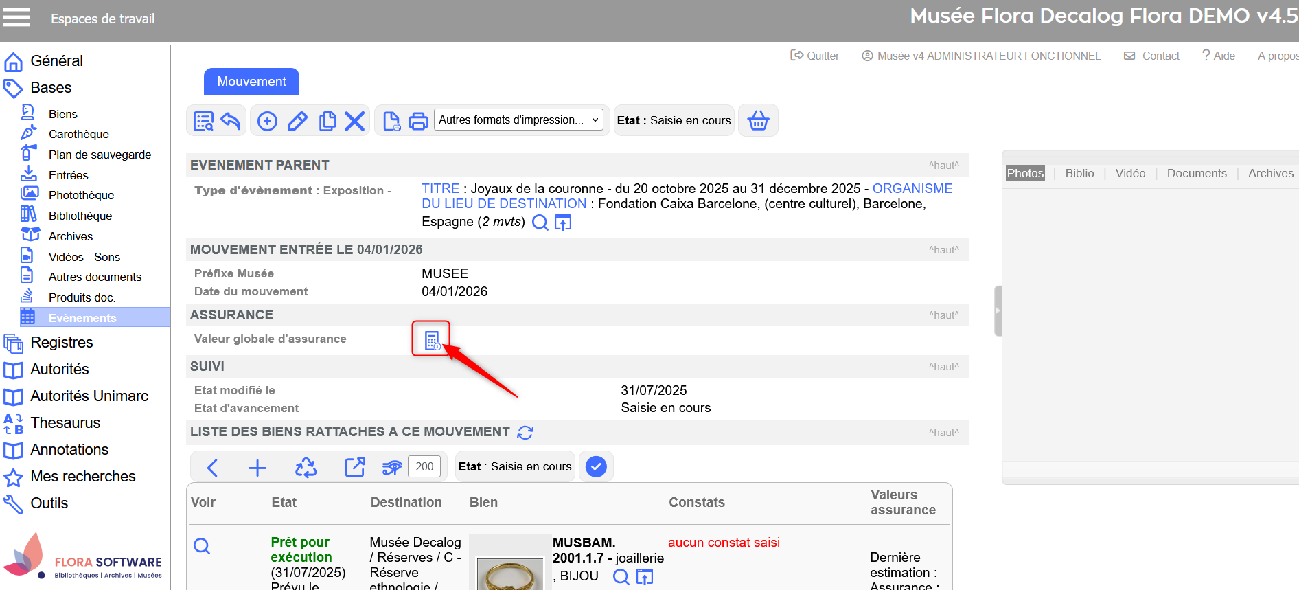Screen dimensions: 1299x590
Task: Add to basket using the basket icon
Action: 758,121
